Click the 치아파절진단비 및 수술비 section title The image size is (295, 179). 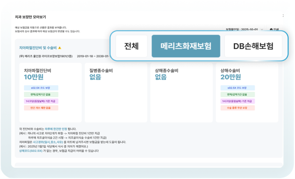tap(37, 48)
